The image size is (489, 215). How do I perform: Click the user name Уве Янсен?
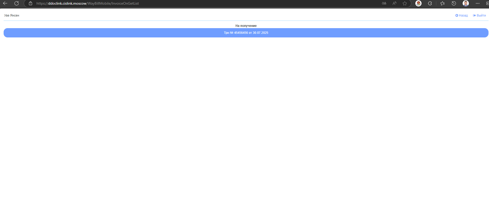click(x=12, y=15)
